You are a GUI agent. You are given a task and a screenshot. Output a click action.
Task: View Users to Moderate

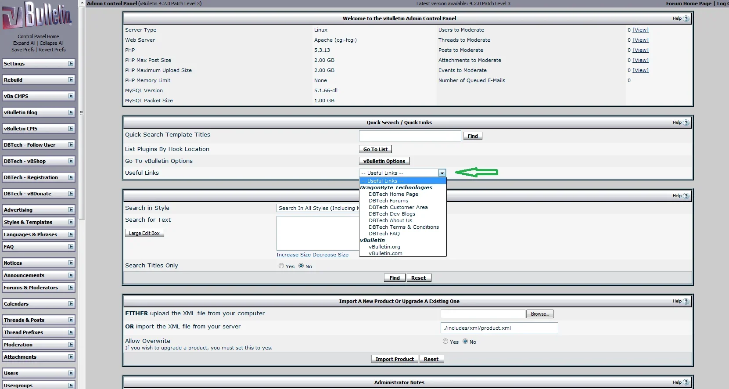point(640,30)
